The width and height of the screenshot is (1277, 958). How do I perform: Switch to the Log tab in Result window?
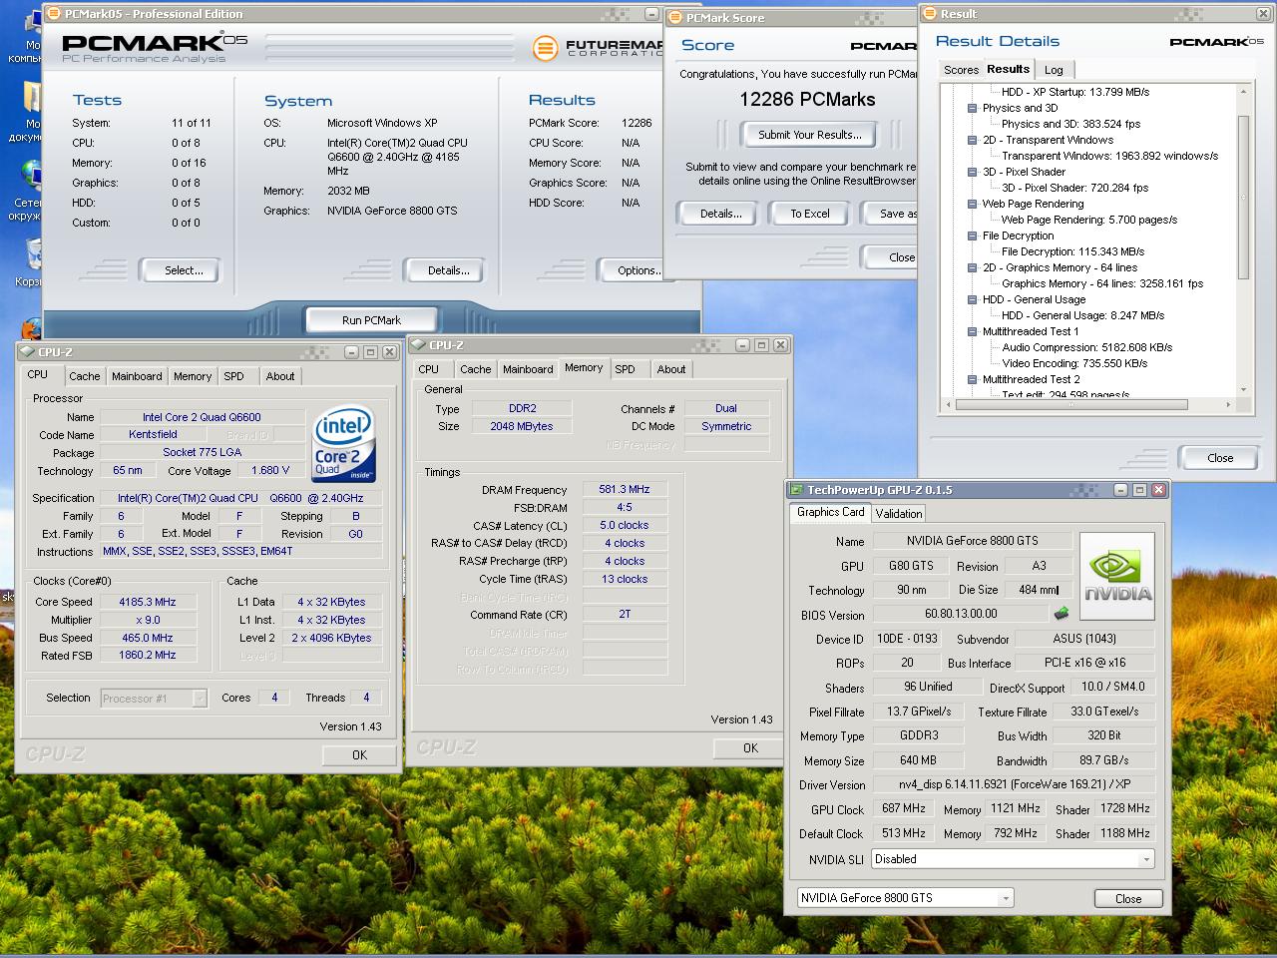point(1054,70)
